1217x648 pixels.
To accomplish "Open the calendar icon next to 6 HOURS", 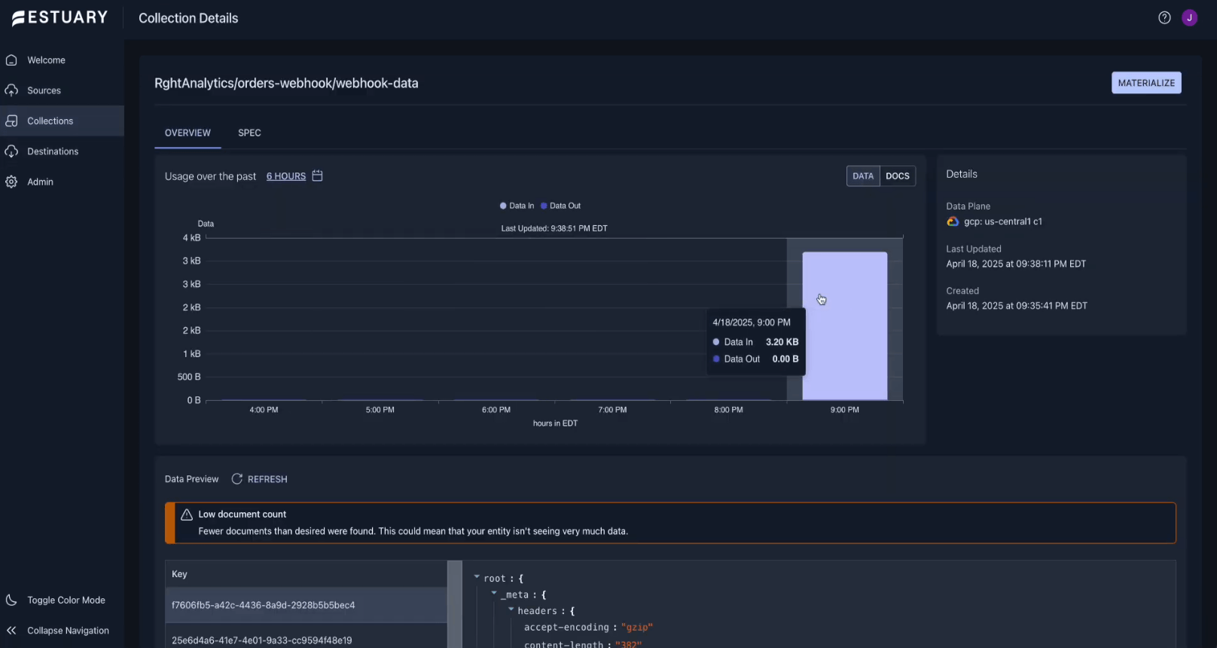I will click(318, 176).
